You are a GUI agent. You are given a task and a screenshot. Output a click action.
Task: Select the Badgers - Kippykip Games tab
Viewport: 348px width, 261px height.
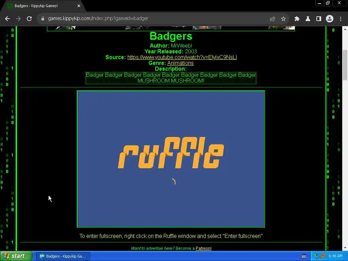pyautogui.click(x=43, y=6)
